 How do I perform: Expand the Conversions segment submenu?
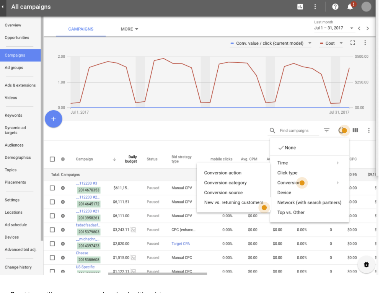(x=309, y=183)
